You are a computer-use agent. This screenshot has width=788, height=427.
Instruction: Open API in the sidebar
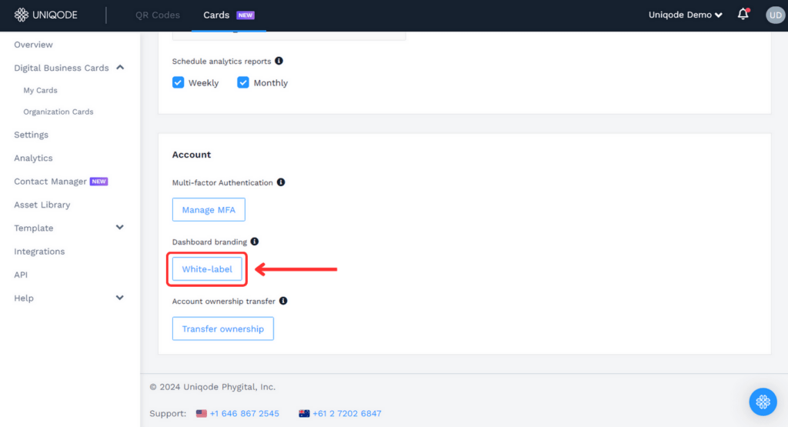point(21,275)
